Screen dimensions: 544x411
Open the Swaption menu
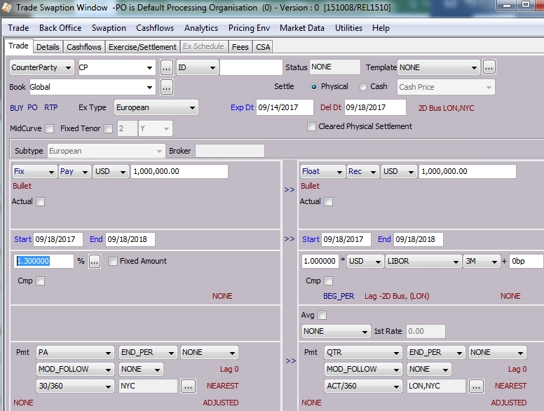point(109,28)
